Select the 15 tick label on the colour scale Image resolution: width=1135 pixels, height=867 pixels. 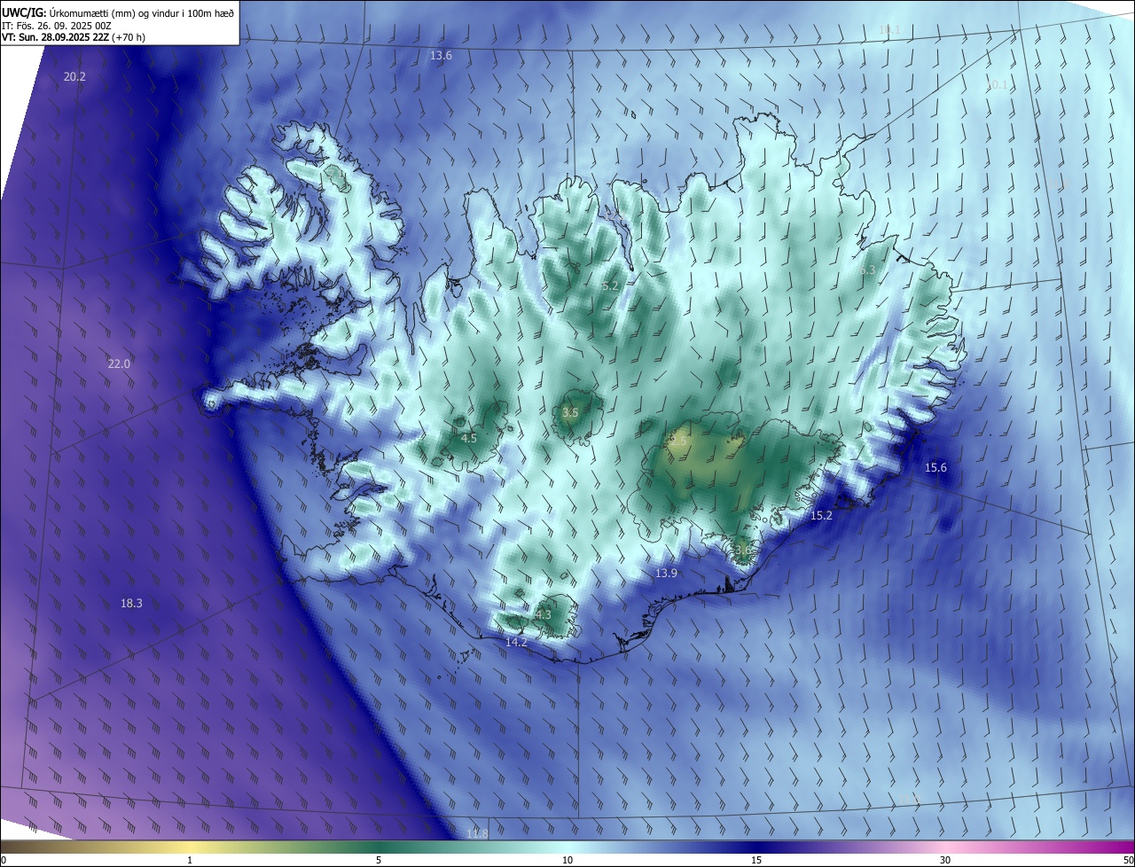[x=756, y=860]
